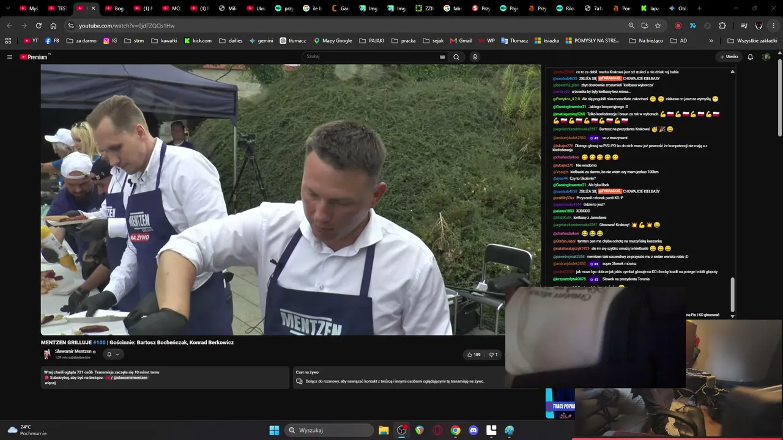Select chat message 'Sławek na prezydenta Torunia'

tap(625, 279)
